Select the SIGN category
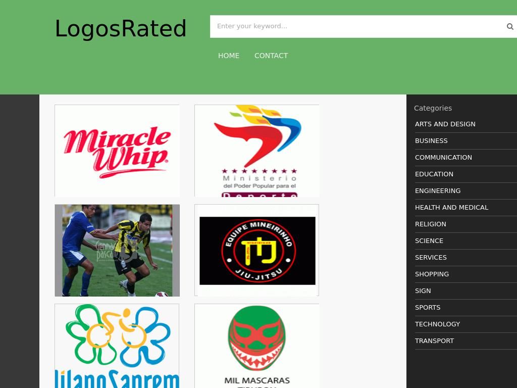517x388 pixels. pyautogui.click(x=423, y=290)
